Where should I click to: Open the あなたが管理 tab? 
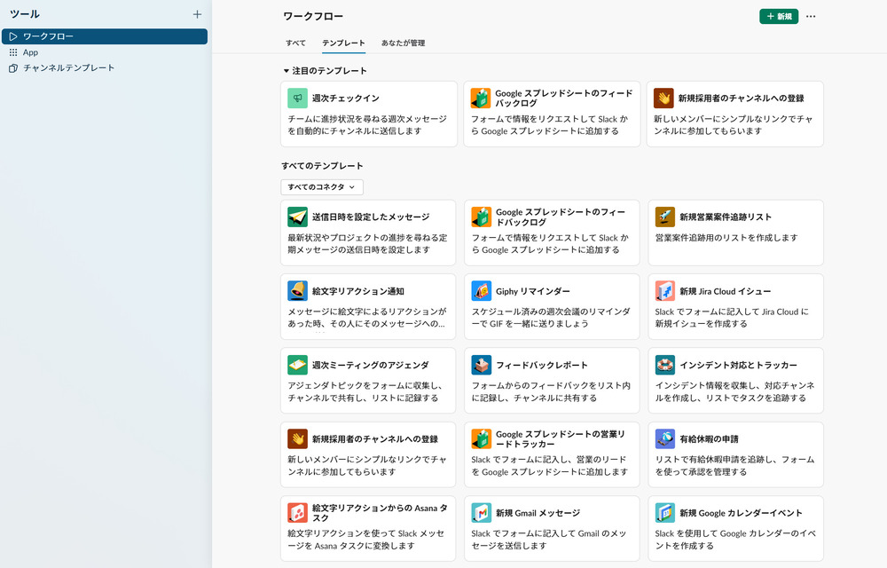pyautogui.click(x=403, y=42)
